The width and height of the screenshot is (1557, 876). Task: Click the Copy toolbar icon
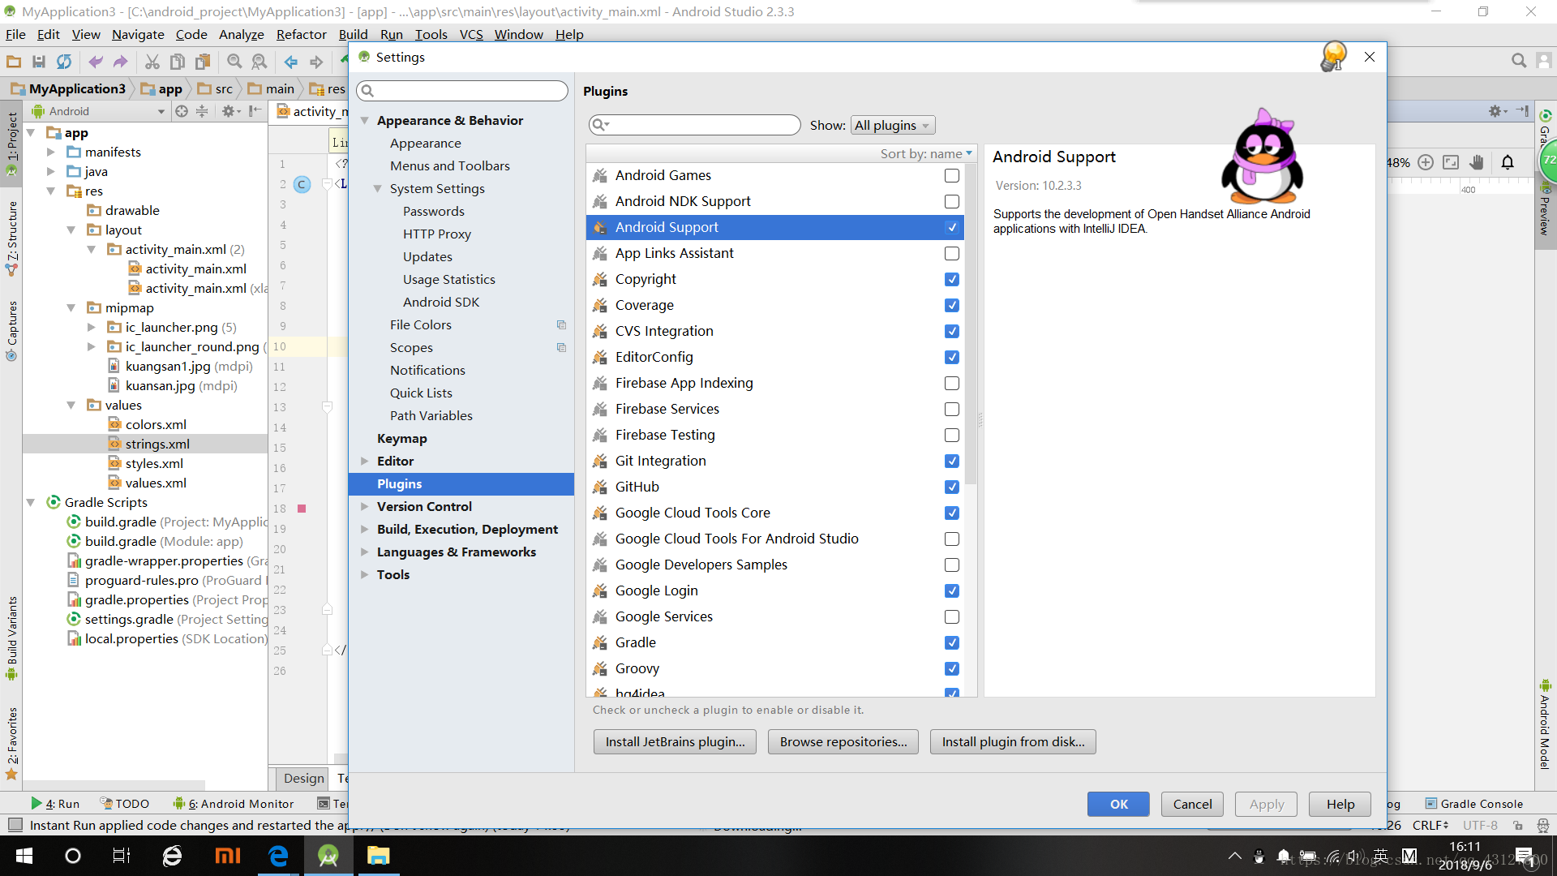(x=178, y=62)
